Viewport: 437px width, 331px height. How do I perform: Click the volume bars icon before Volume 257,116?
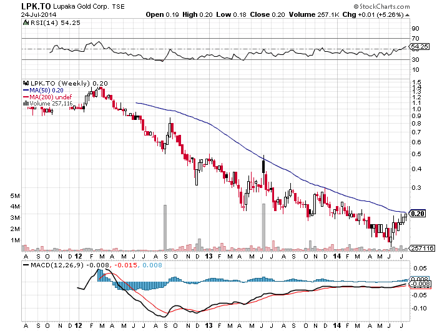tap(26, 104)
